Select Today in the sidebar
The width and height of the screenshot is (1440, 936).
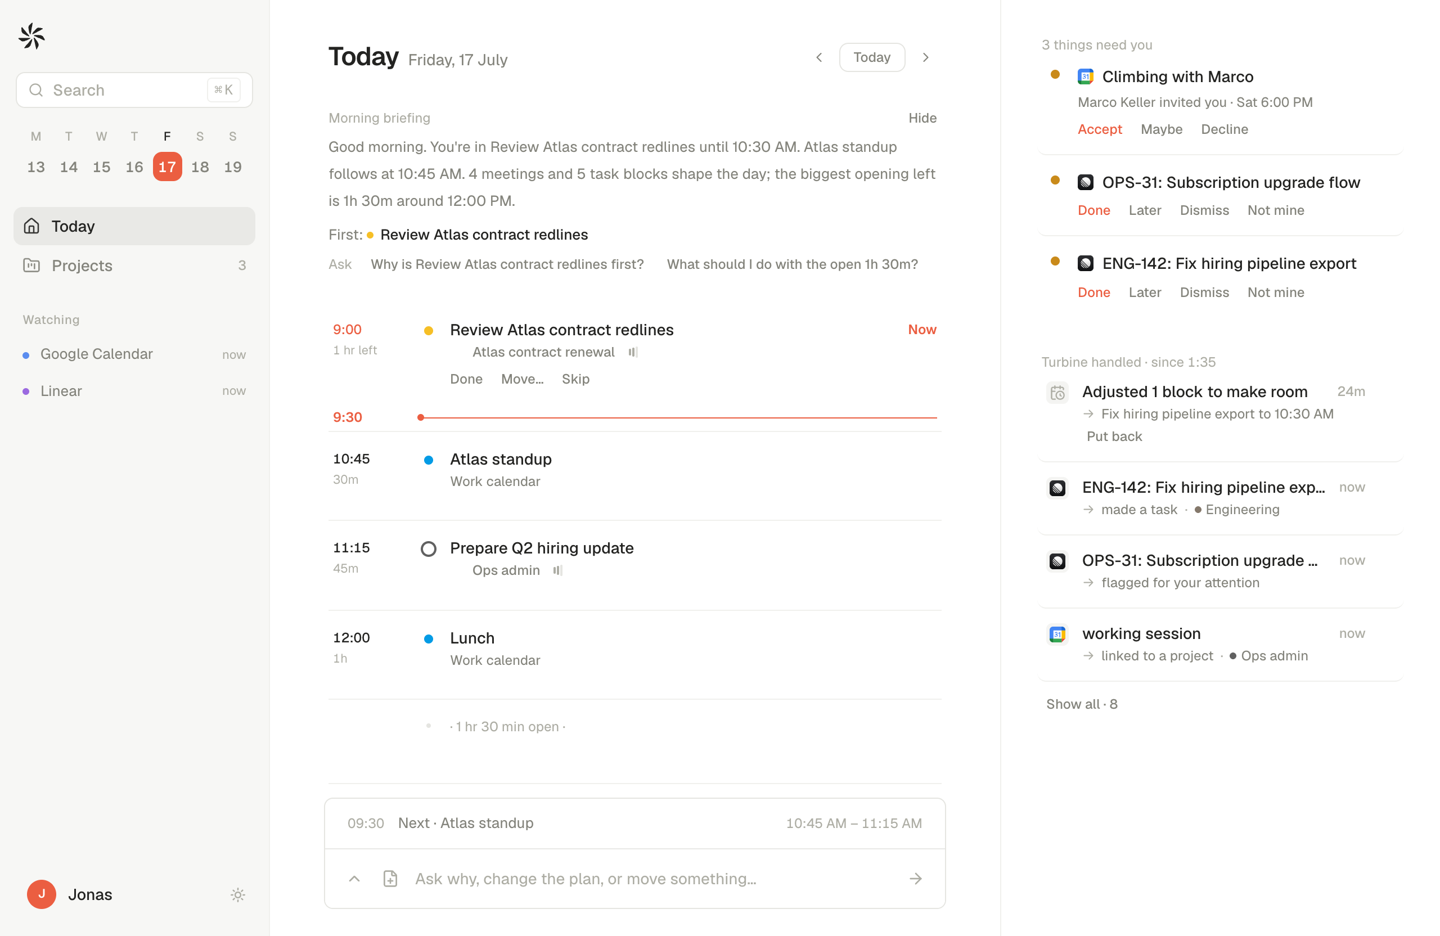134,226
